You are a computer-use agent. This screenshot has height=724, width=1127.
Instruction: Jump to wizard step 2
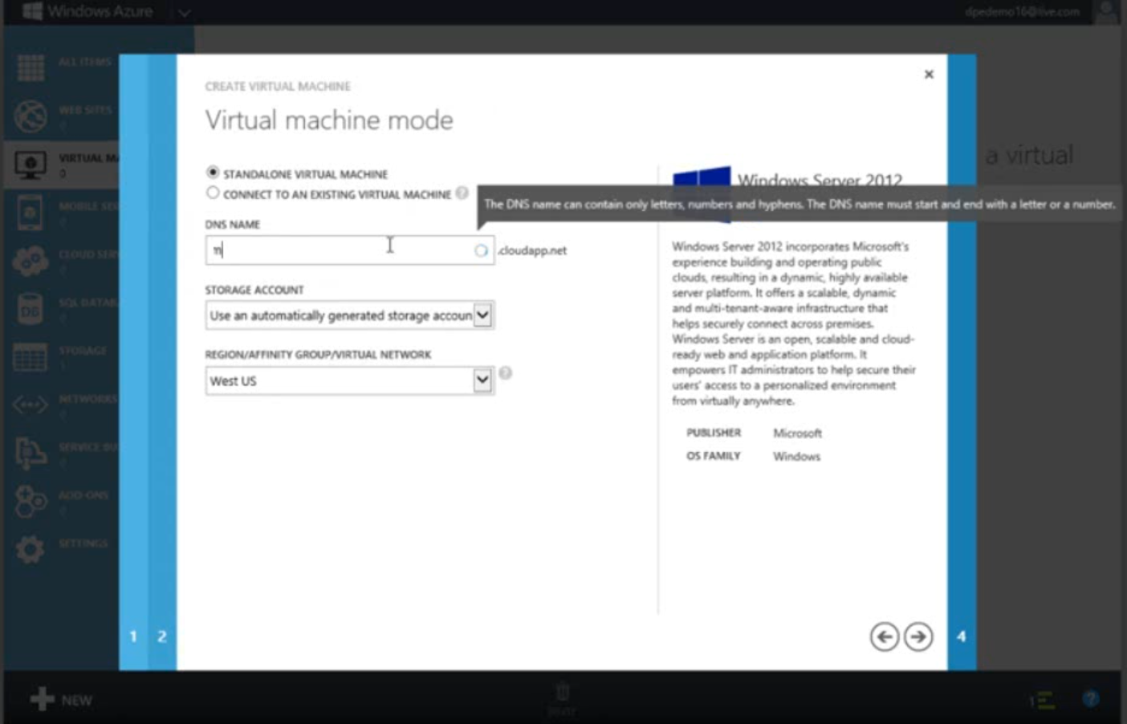coord(162,637)
